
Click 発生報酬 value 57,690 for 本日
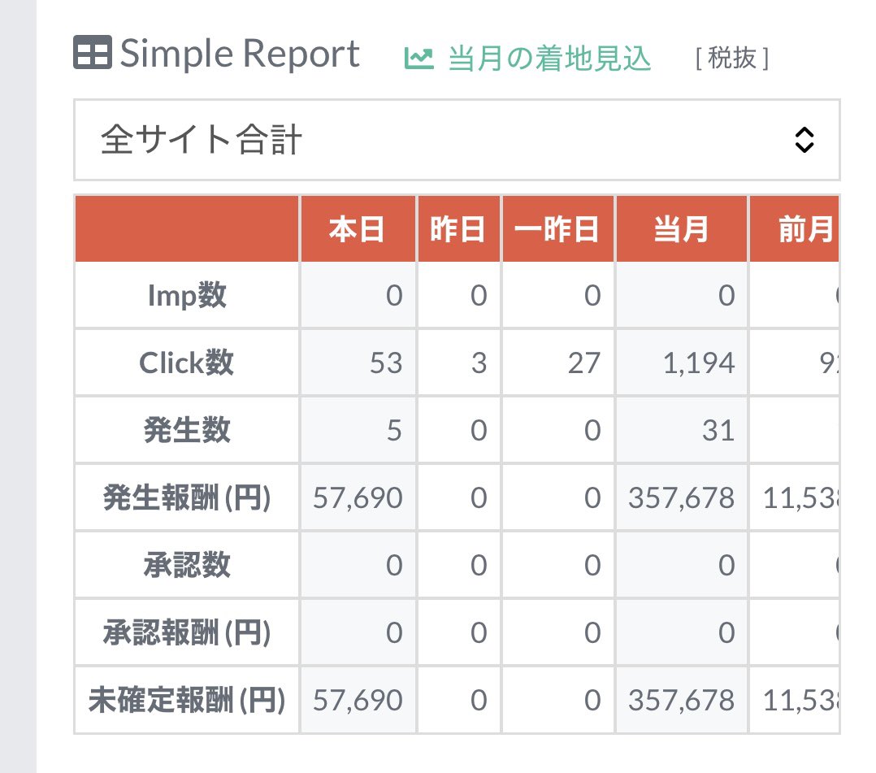(358, 498)
